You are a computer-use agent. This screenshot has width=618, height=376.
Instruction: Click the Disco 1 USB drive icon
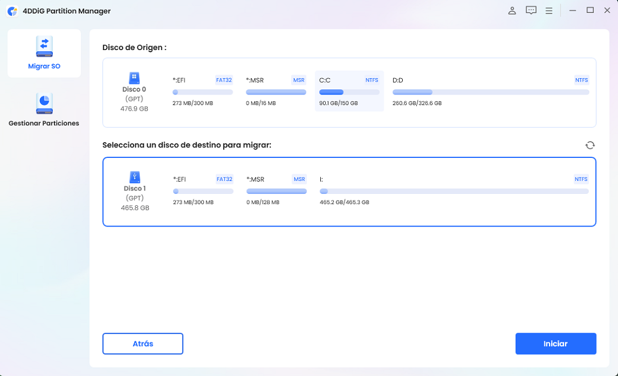click(x=135, y=177)
